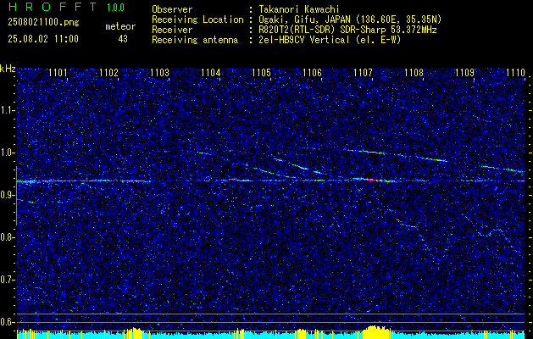Click the 1108 time marker
The width and height of the screenshot is (533, 339).
tap(414, 73)
